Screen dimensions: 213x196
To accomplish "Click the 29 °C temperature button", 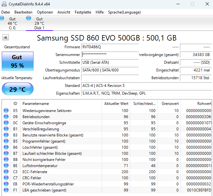I will point(18,89).
